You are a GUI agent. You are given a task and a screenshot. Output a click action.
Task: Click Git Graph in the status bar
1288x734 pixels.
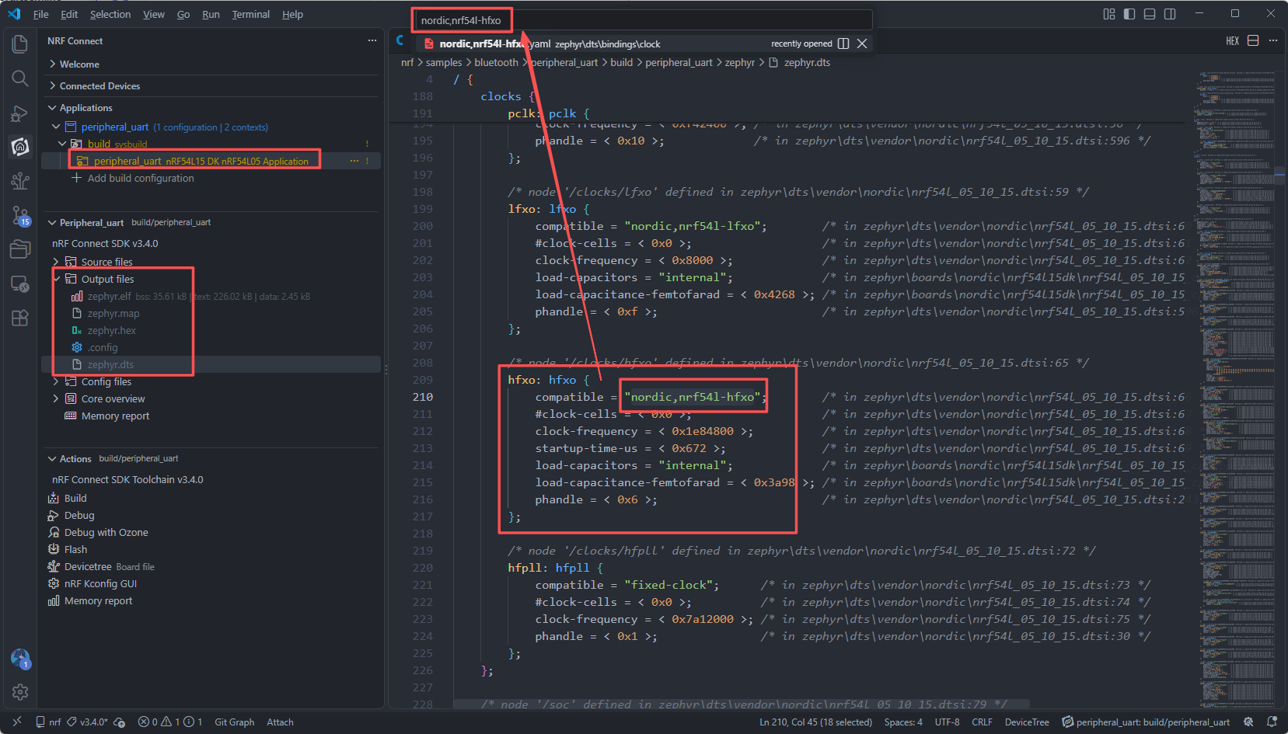point(235,722)
